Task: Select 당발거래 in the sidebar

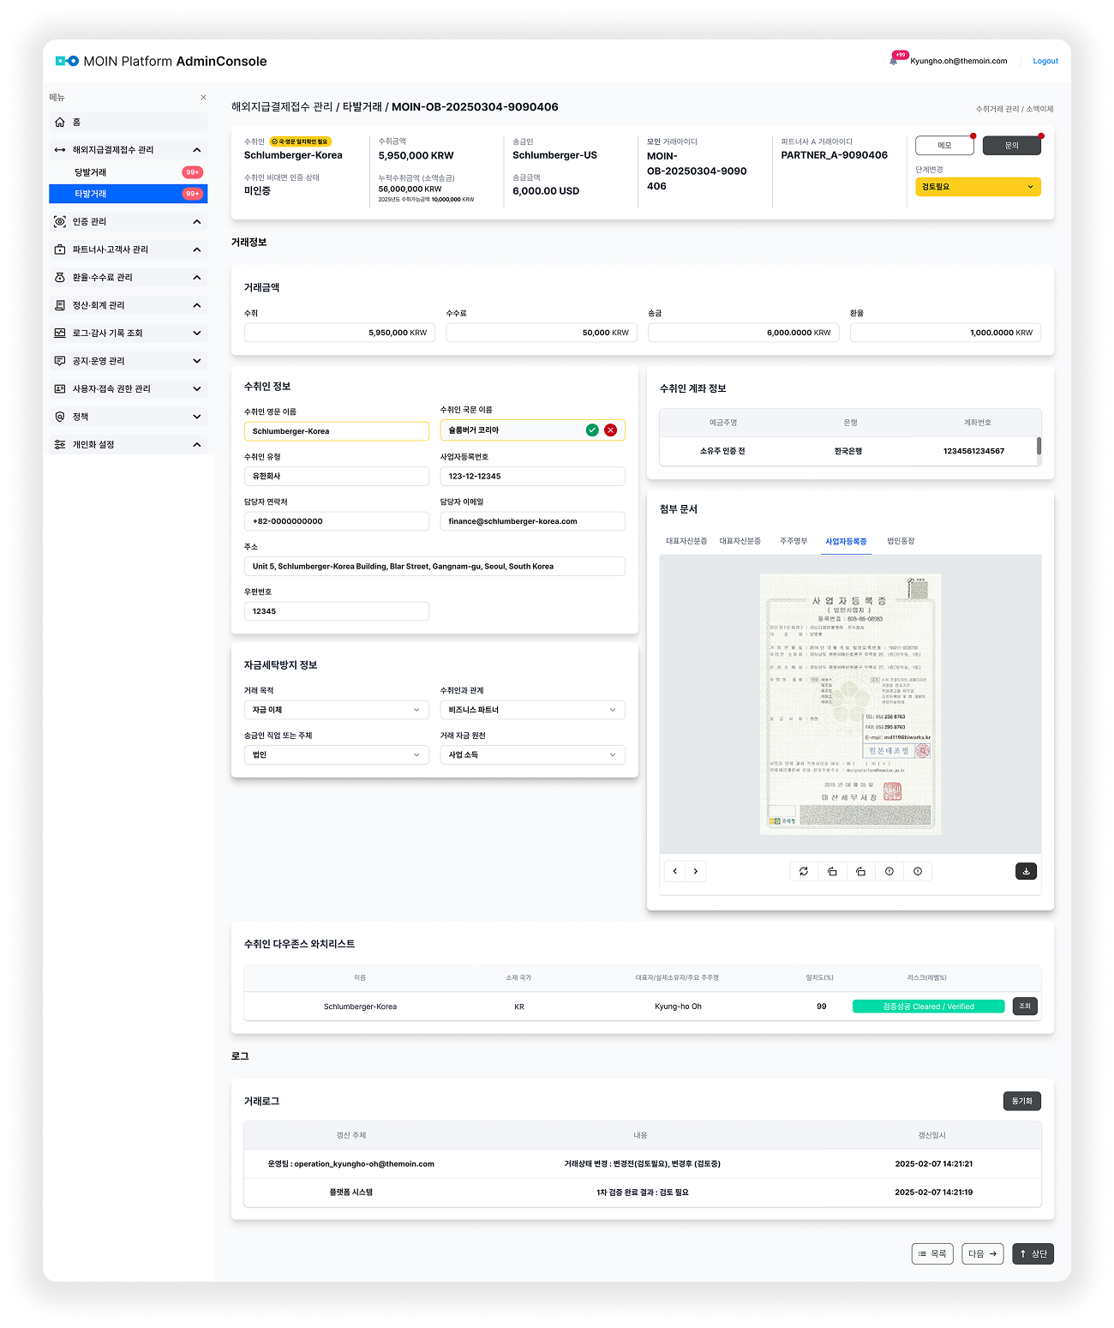Action: (91, 172)
